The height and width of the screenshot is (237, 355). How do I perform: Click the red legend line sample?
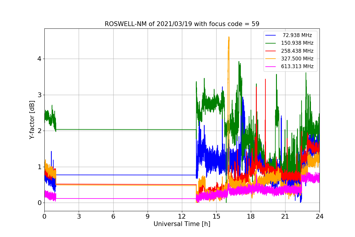tap(271, 51)
